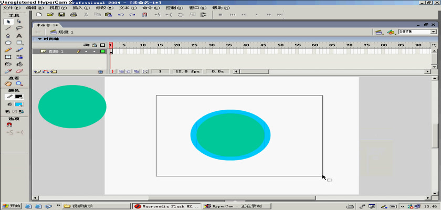
Task: Toggle Onion Skin Outlines button
Action: [x=128, y=72]
